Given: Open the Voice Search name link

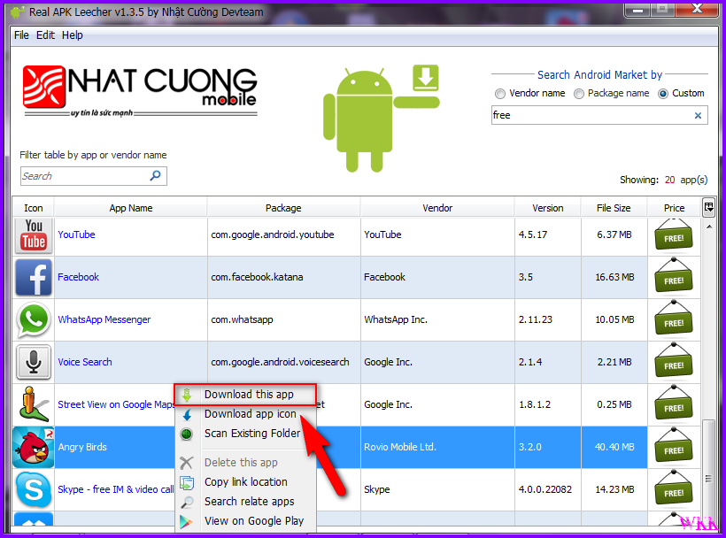Looking at the screenshot, I should 85,362.
